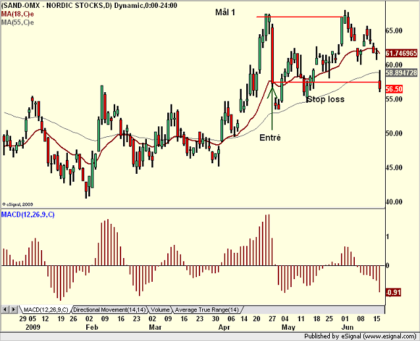Select the Stop loss annotation text
This screenshot has height=341, width=420.
(325, 99)
